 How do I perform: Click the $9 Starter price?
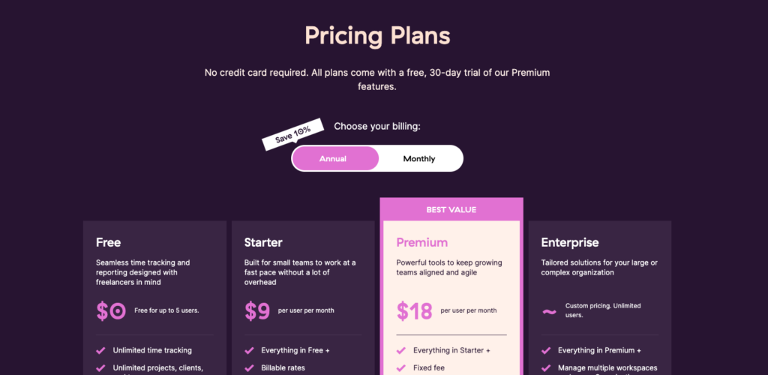pos(257,310)
